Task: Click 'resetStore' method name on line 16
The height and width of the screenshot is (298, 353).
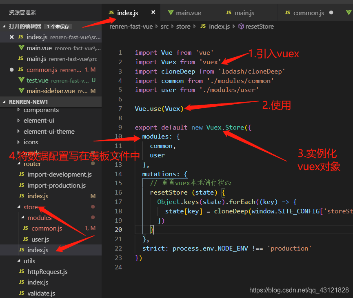Action: tap(169, 193)
